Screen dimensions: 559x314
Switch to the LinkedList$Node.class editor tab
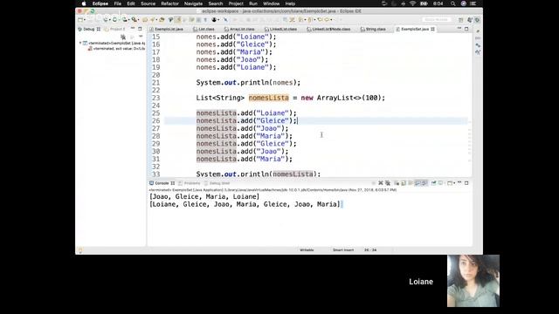pyautogui.click(x=331, y=29)
